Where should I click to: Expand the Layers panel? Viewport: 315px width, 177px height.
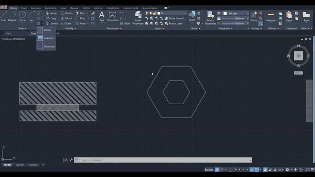[159, 29]
